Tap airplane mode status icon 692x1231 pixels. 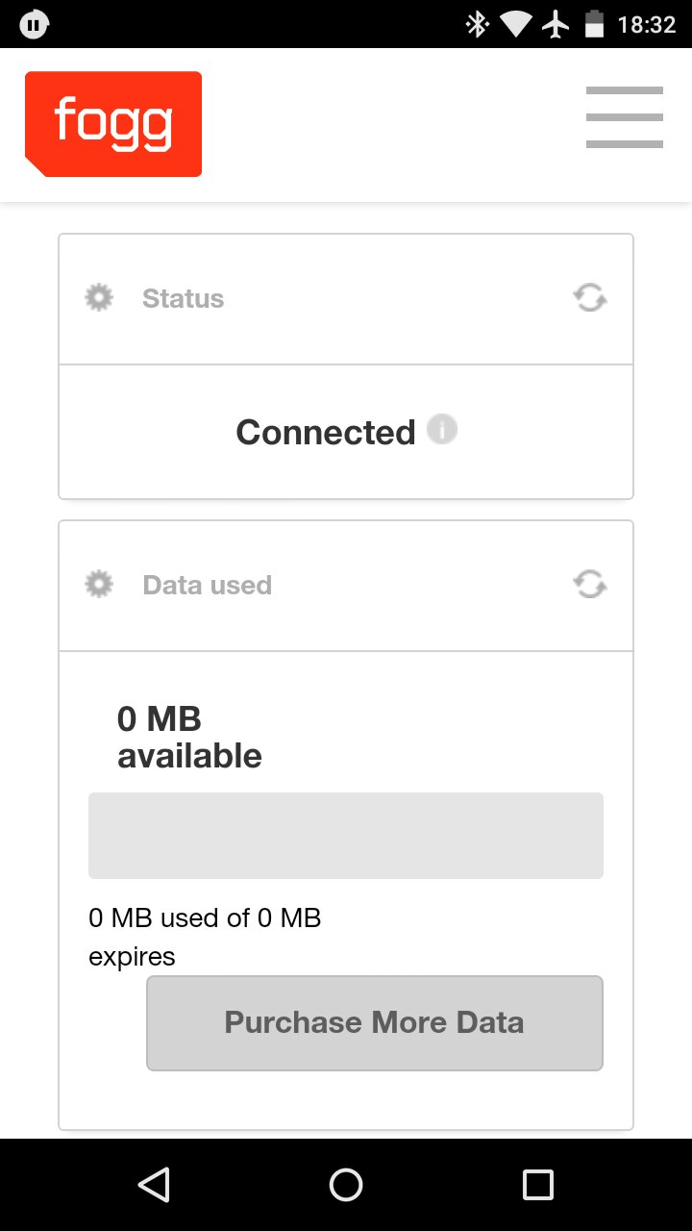(556, 24)
